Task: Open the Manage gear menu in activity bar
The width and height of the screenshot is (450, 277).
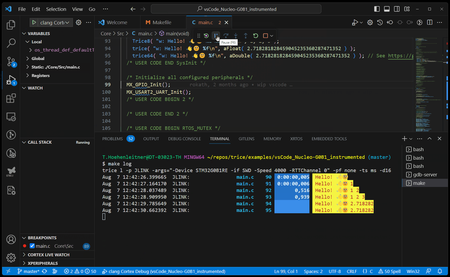Action: pos(11,258)
